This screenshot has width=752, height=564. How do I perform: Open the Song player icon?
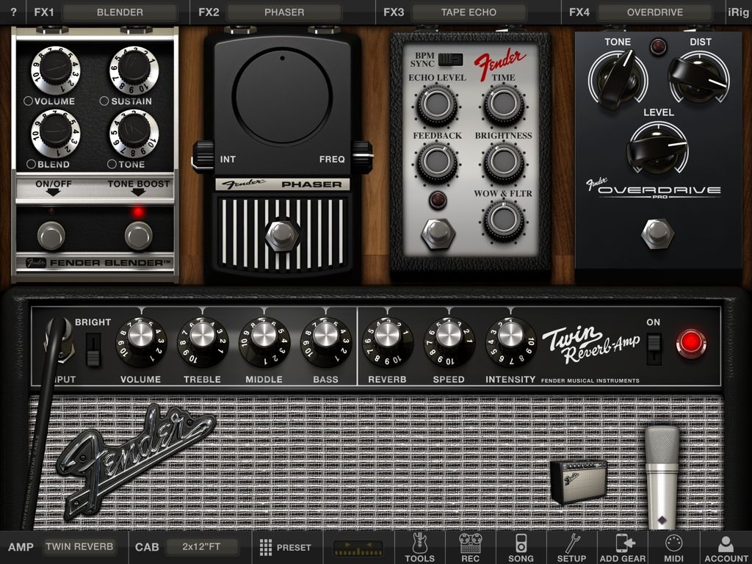[x=521, y=547]
